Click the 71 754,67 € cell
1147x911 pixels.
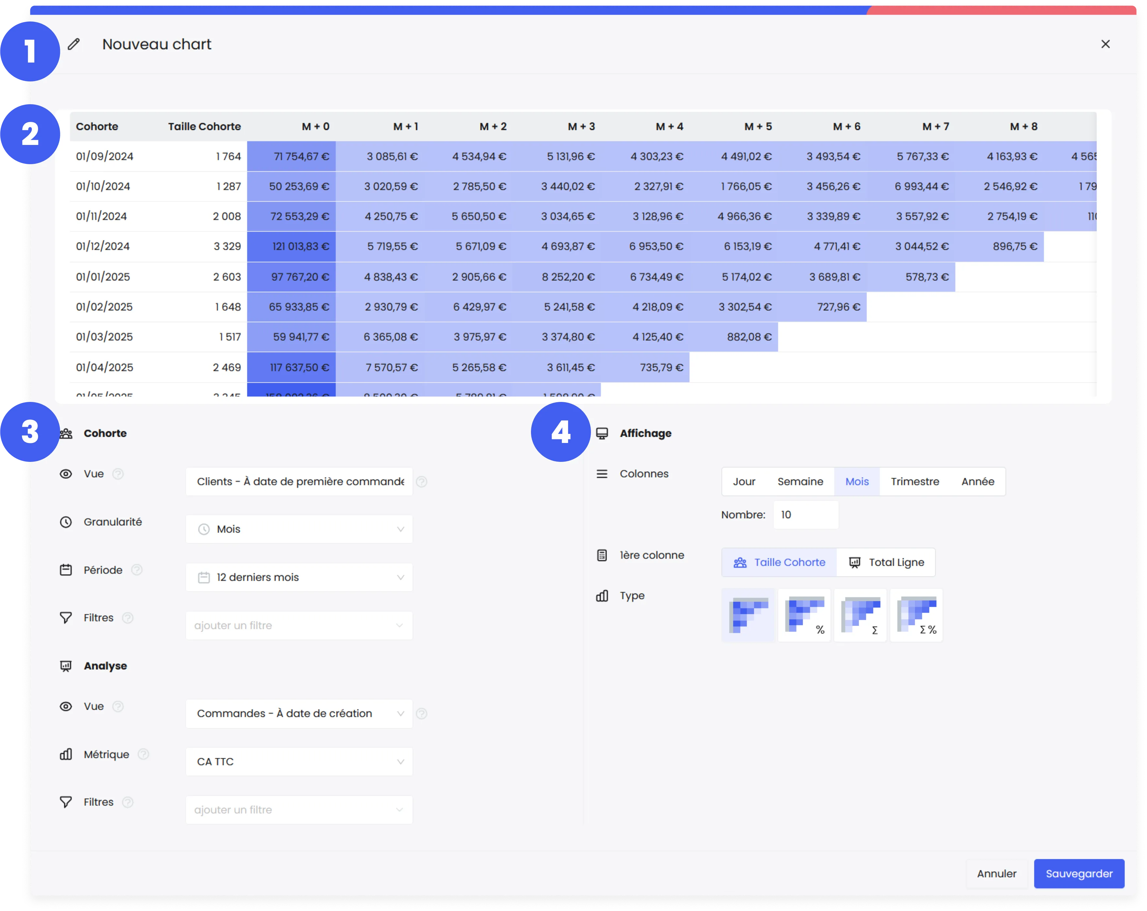[x=292, y=156]
